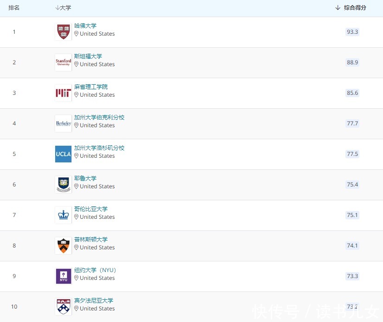Click the 排名 column header

14,7
